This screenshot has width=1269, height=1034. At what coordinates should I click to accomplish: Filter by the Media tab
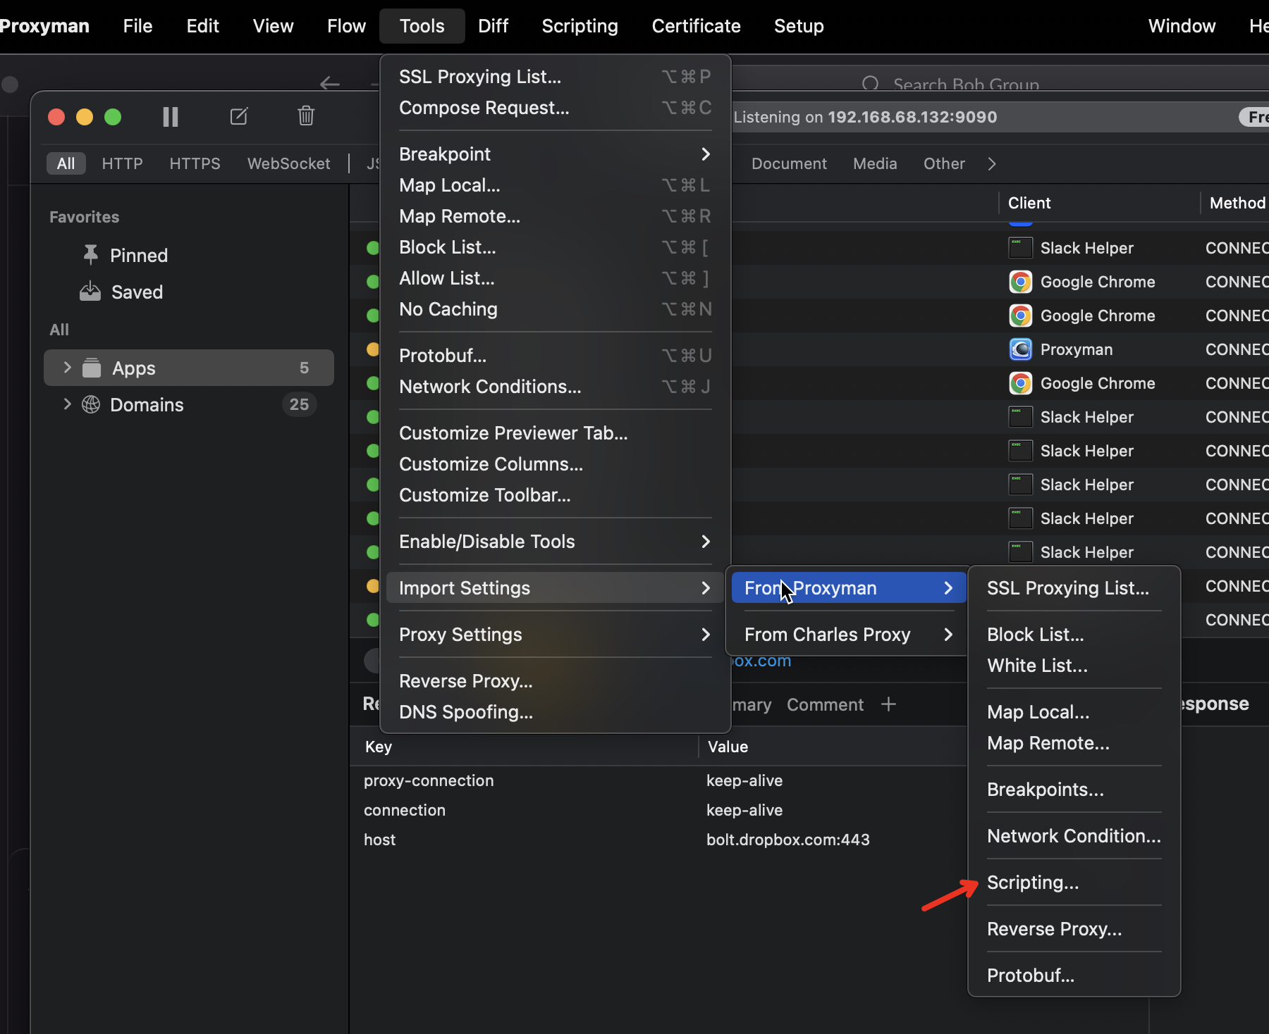[x=875, y=163]
